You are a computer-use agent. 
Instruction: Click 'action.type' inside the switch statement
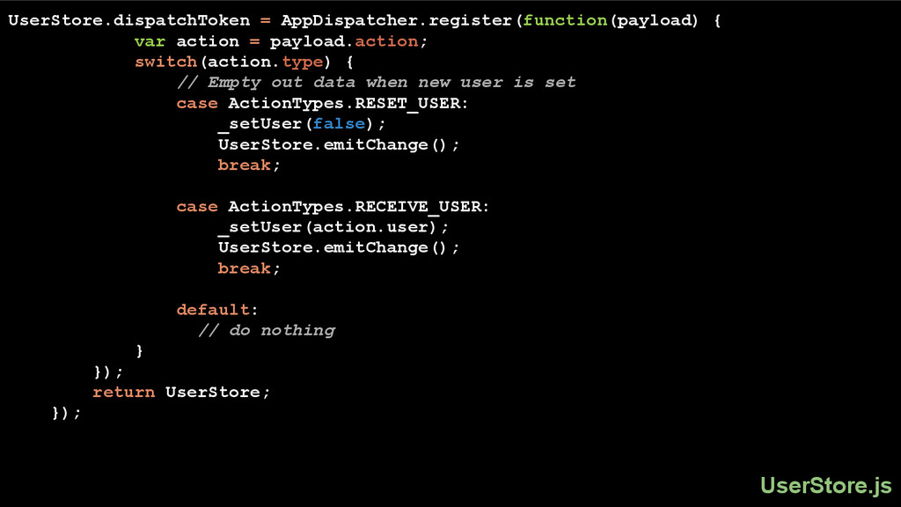pos(266,62)
